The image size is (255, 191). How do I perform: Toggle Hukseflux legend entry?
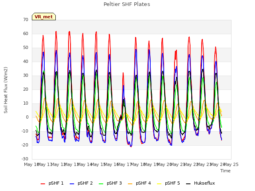click(x=200, y=183)
